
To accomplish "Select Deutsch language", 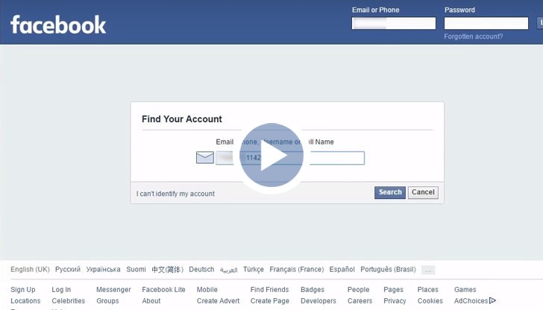I will pyautogui.click(x=201, y=269).
